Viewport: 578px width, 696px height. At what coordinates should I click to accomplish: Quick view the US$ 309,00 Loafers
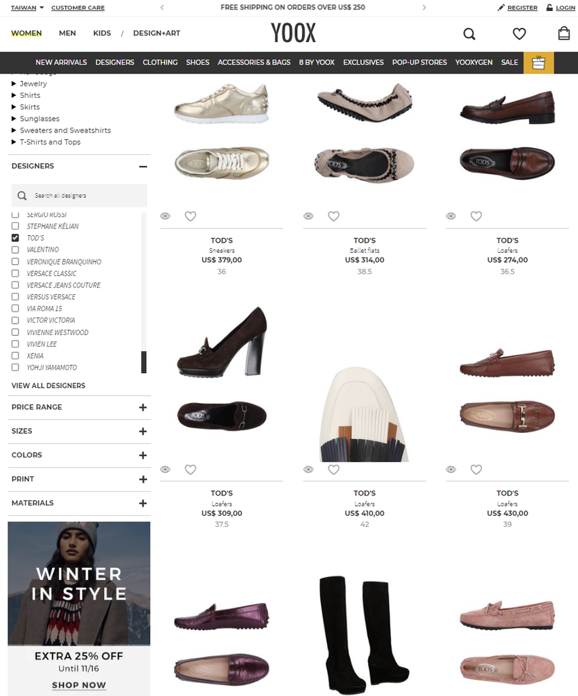(x=165, y=470)
